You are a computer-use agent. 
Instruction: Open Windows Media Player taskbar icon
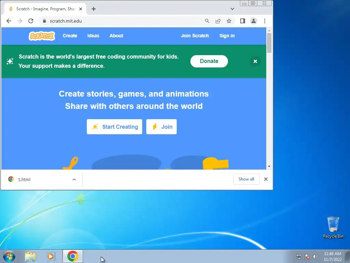tap(51, 256)
